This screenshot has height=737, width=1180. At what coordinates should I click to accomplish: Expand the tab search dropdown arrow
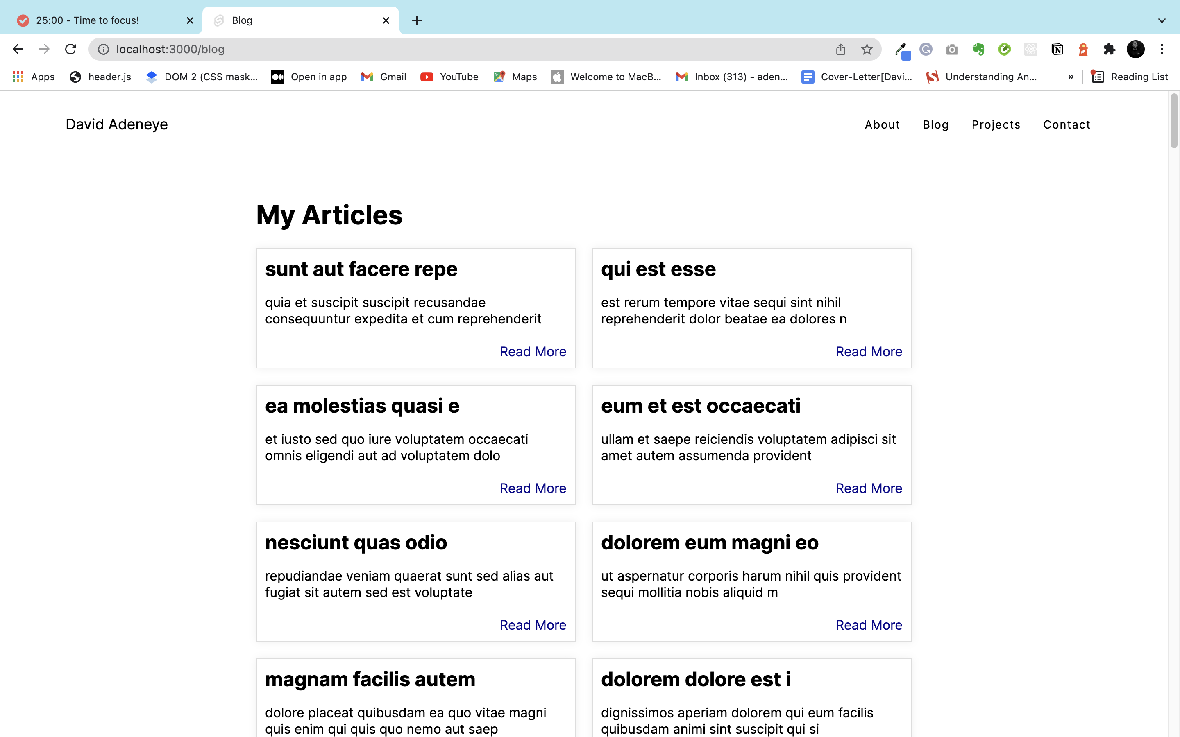tap(1162, 20)
